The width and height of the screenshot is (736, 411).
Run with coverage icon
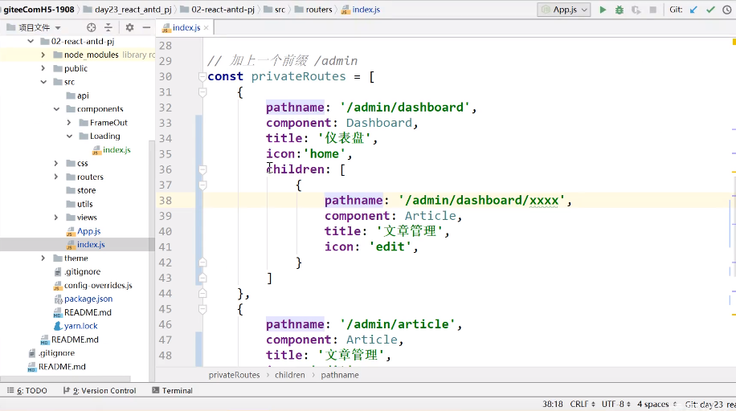click(x=636, y=10)
